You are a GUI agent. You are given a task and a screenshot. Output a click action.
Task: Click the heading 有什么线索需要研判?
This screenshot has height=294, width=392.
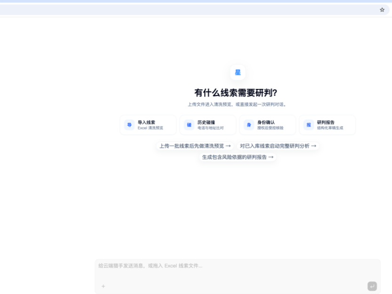[x=236, y=93]
